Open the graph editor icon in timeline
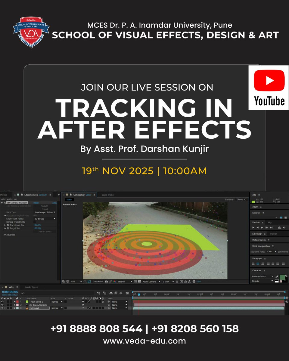The image size is (289, 361). (127, 293)
